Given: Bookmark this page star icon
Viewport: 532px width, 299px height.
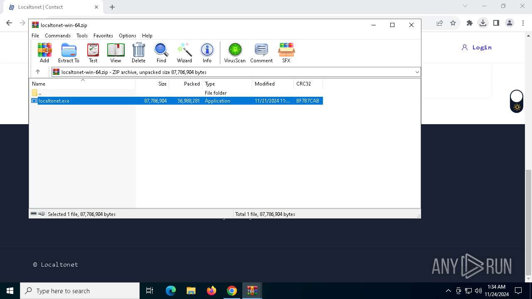Looking at the screenshot, I should pyautogui.click(x=453, y=23).
